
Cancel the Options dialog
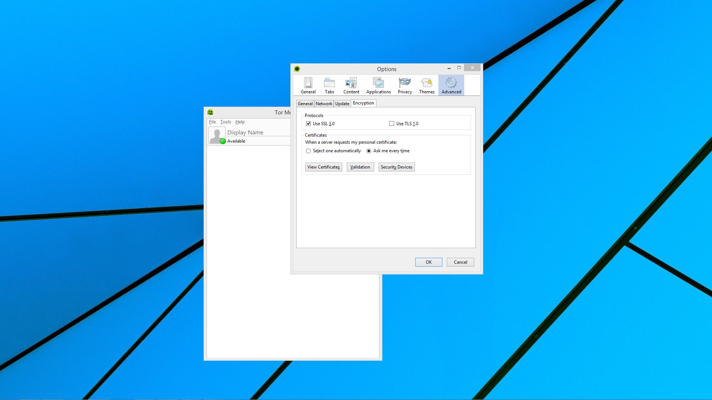[460, 262]
